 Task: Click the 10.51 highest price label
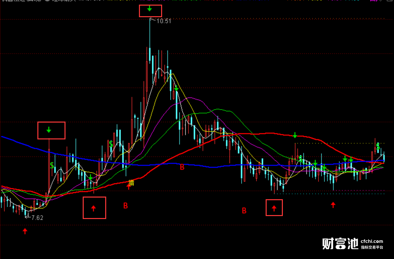(164, 21)
